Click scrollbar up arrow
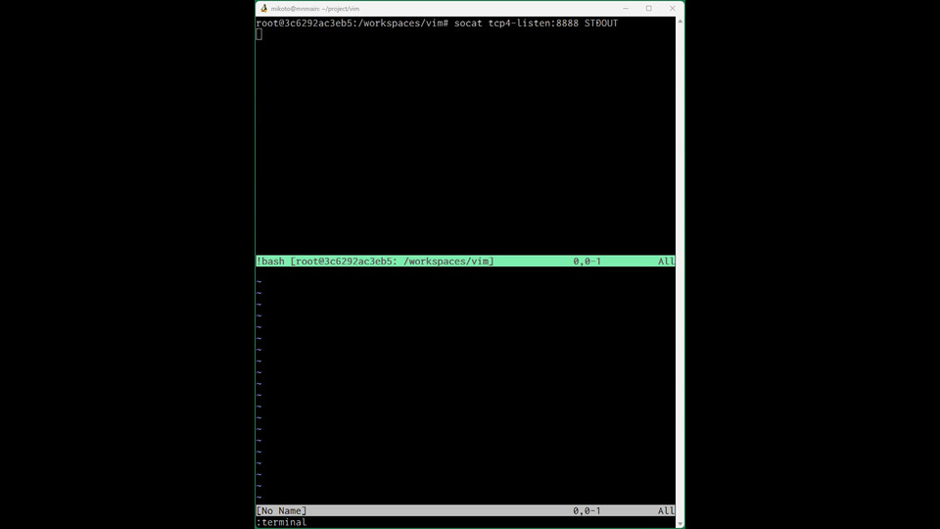 coord(680,22)
